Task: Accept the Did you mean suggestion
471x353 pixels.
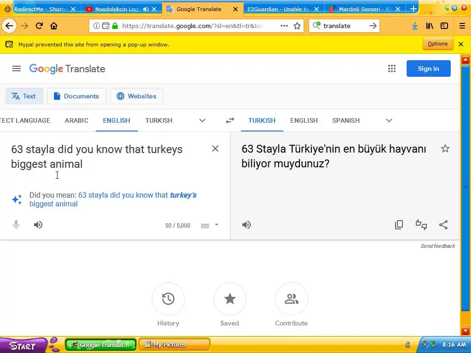Action: click(113, 199)
